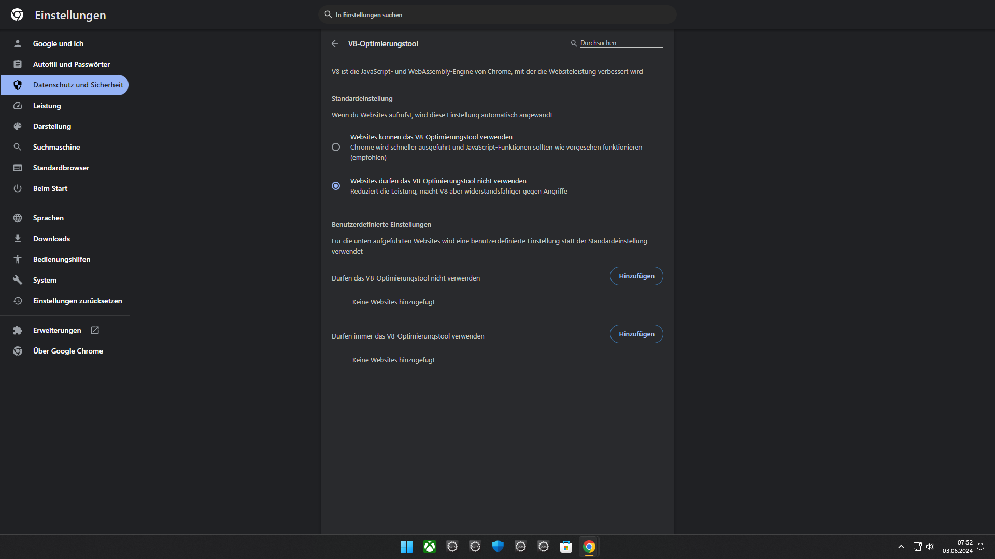This screenshot has width=995, height=559.
Task: Open Darstellung via the palette icon
Action: (x=18, y=126)
